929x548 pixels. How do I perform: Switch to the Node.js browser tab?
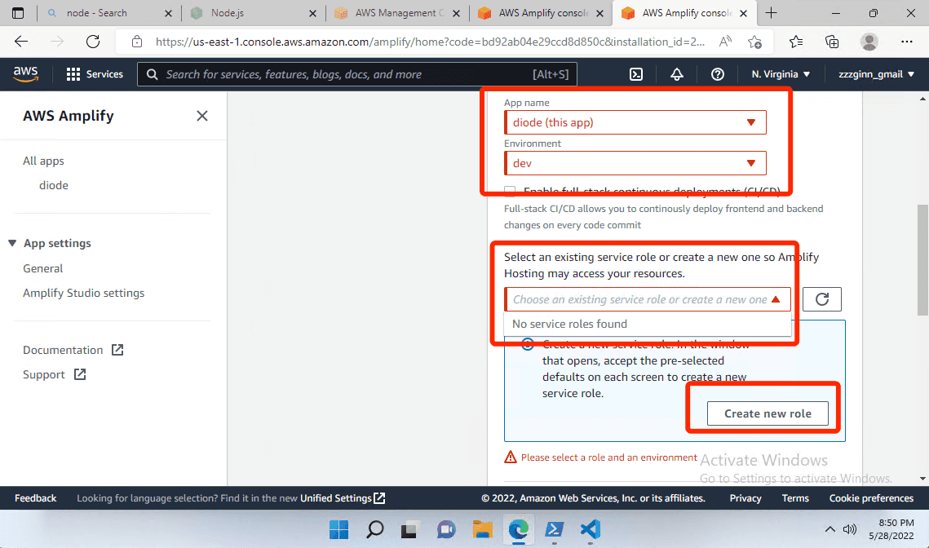click(254, 13)
